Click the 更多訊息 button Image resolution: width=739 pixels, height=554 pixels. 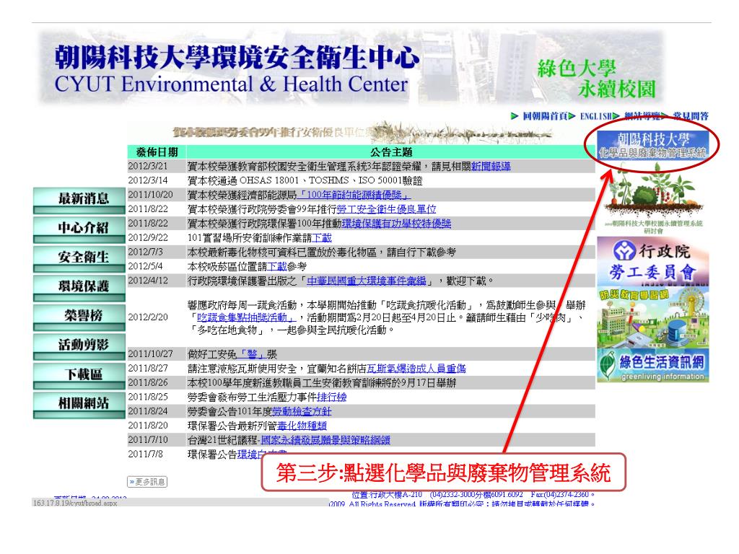147,482
